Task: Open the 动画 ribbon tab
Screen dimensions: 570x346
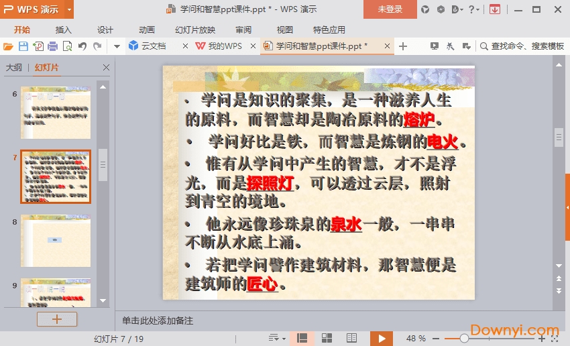Action: pos(147,30)
